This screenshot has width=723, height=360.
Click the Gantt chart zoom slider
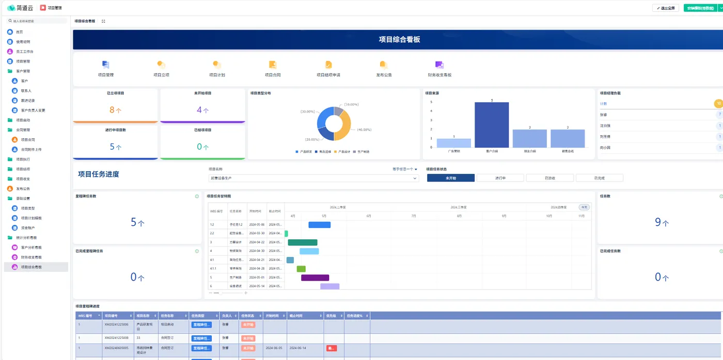click(228, 293)
